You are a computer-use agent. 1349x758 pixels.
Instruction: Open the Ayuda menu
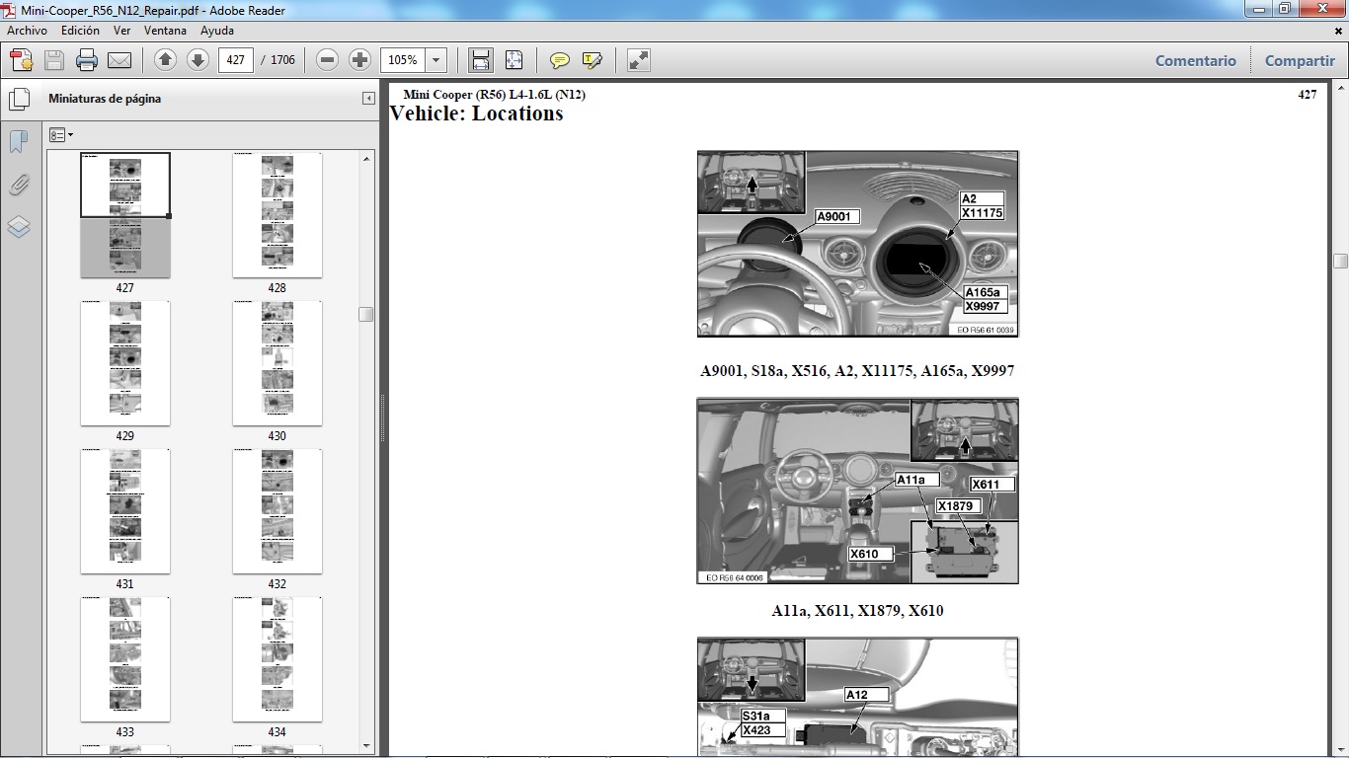point(217,31)
